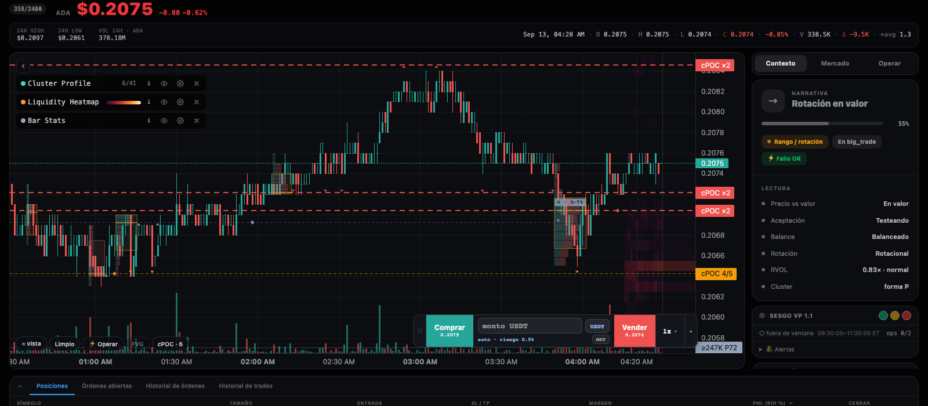Open the 1x leverage dropdown
Image resolution: width=928 pixels, height=406 pixels.
670,331
